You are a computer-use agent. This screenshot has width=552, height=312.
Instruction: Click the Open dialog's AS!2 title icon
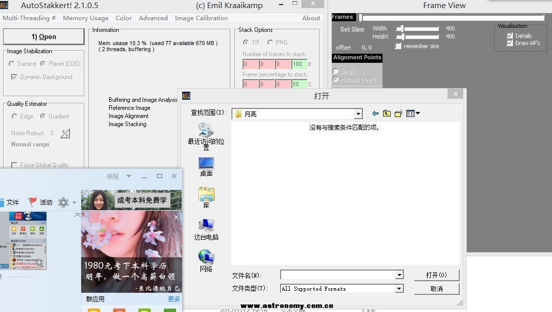click(186, 96)
